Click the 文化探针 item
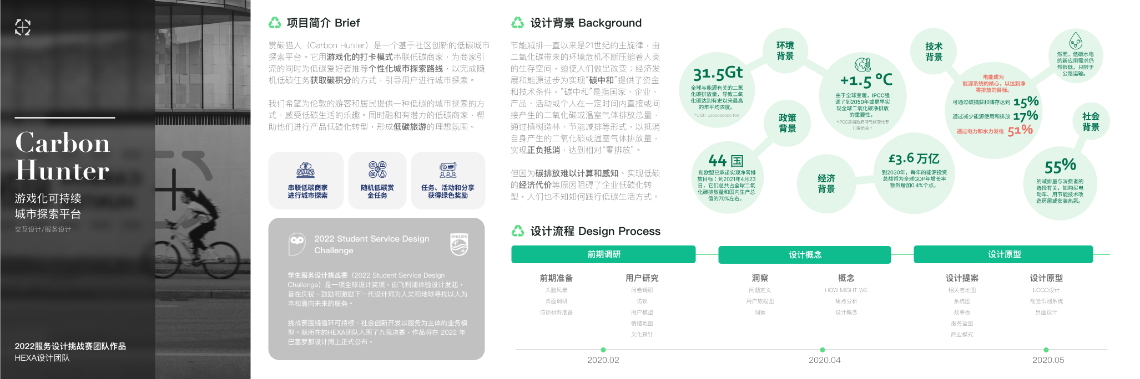Screen dimensions: 1140x379 642,335
